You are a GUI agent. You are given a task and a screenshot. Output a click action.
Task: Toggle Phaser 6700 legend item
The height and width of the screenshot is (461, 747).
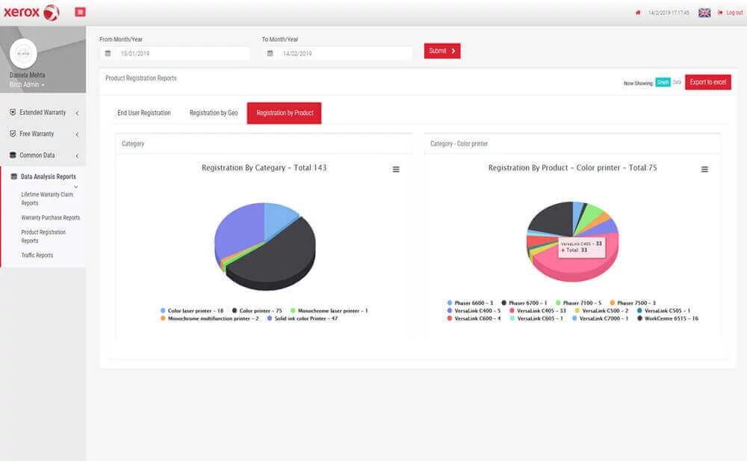524,303
